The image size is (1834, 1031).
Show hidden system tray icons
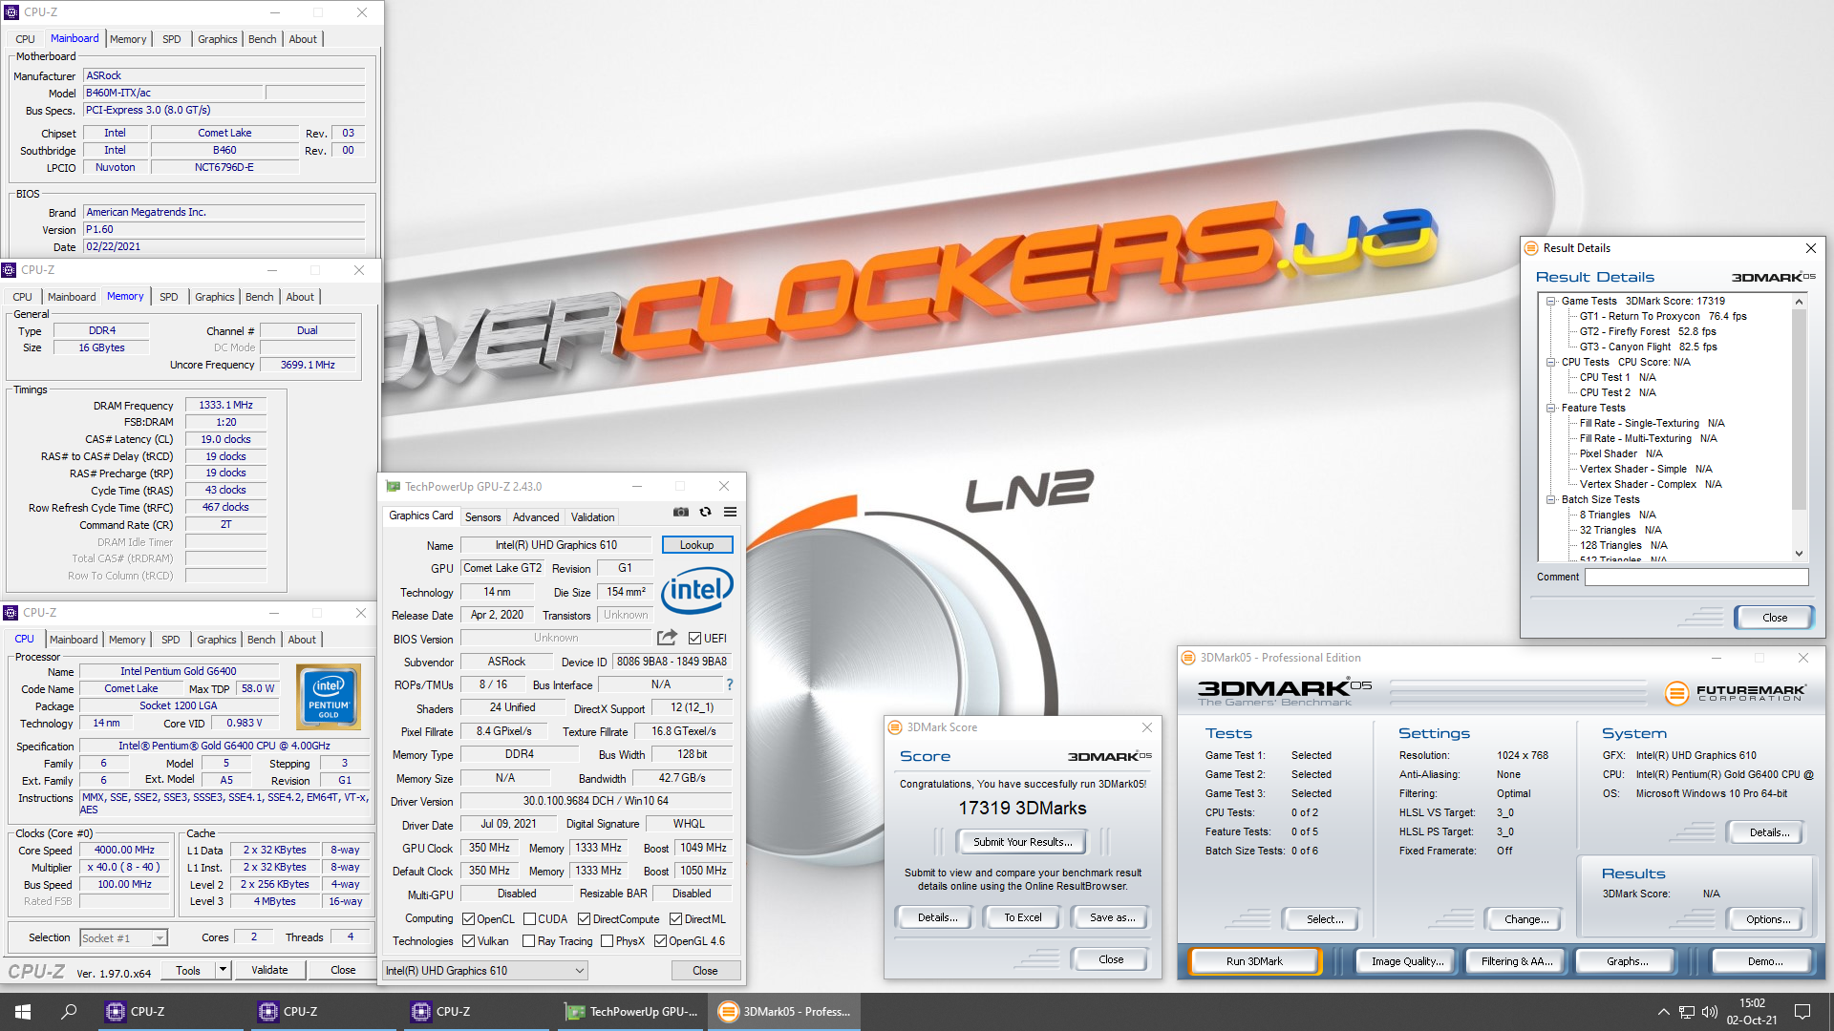tap(1663, 1012)
